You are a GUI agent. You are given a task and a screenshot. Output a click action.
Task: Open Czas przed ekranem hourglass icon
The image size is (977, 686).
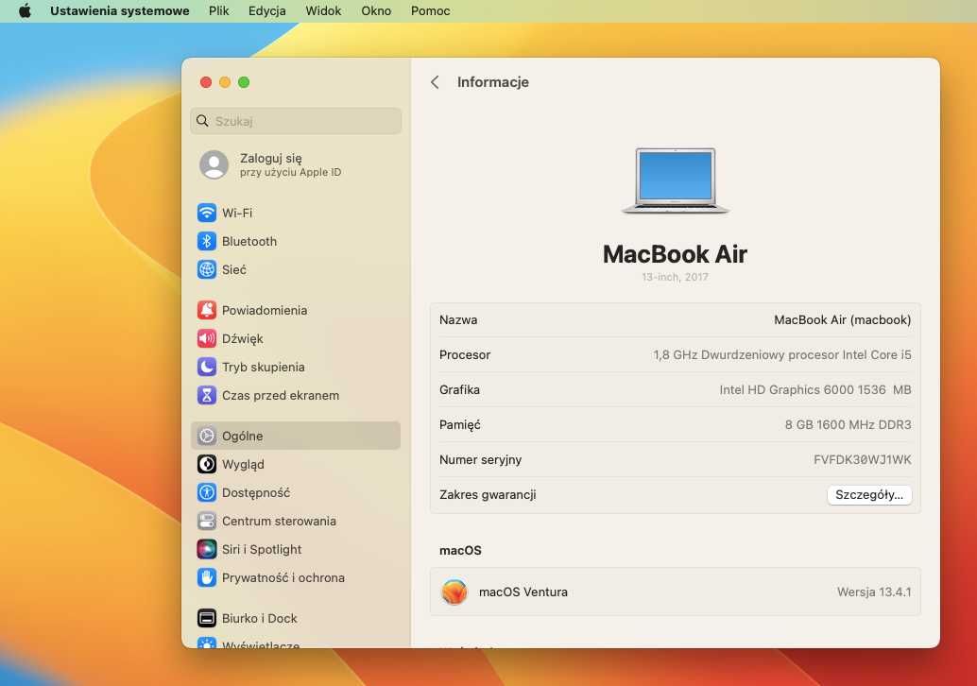[207, 396]
